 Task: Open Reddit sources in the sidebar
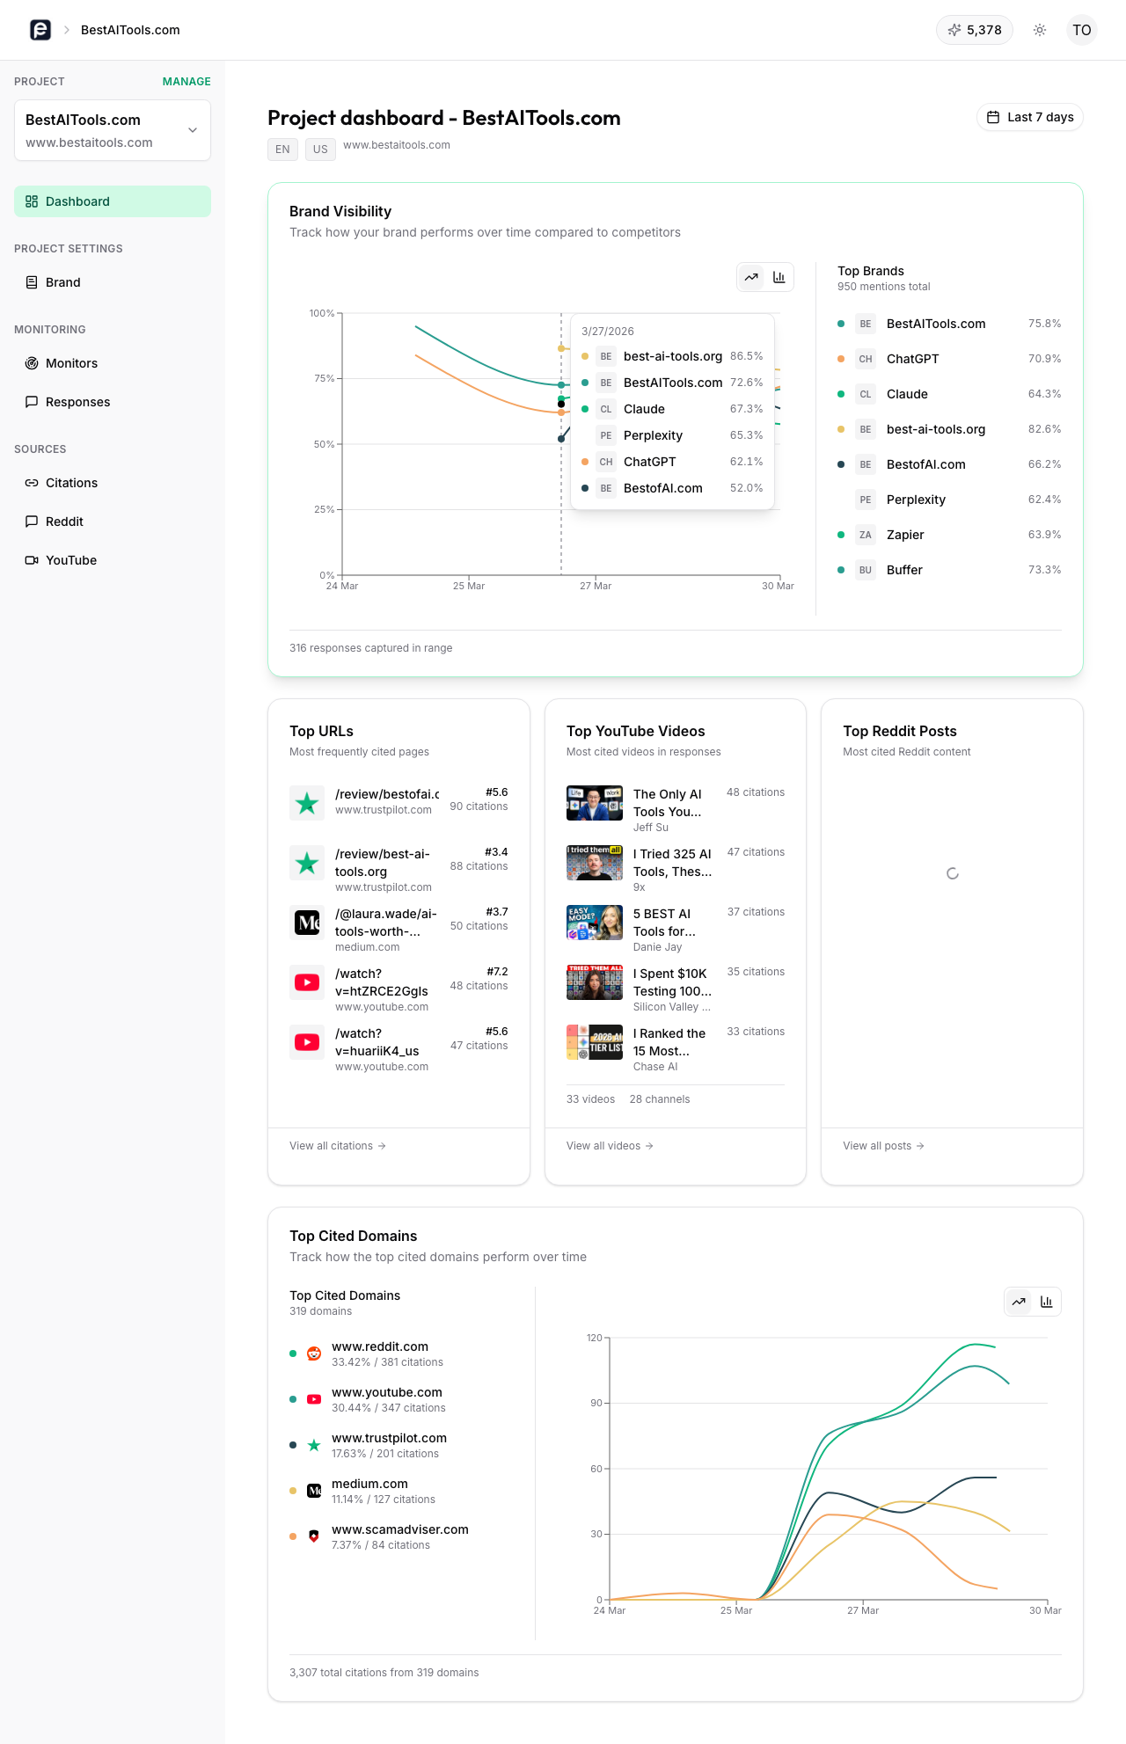(113, 522)
